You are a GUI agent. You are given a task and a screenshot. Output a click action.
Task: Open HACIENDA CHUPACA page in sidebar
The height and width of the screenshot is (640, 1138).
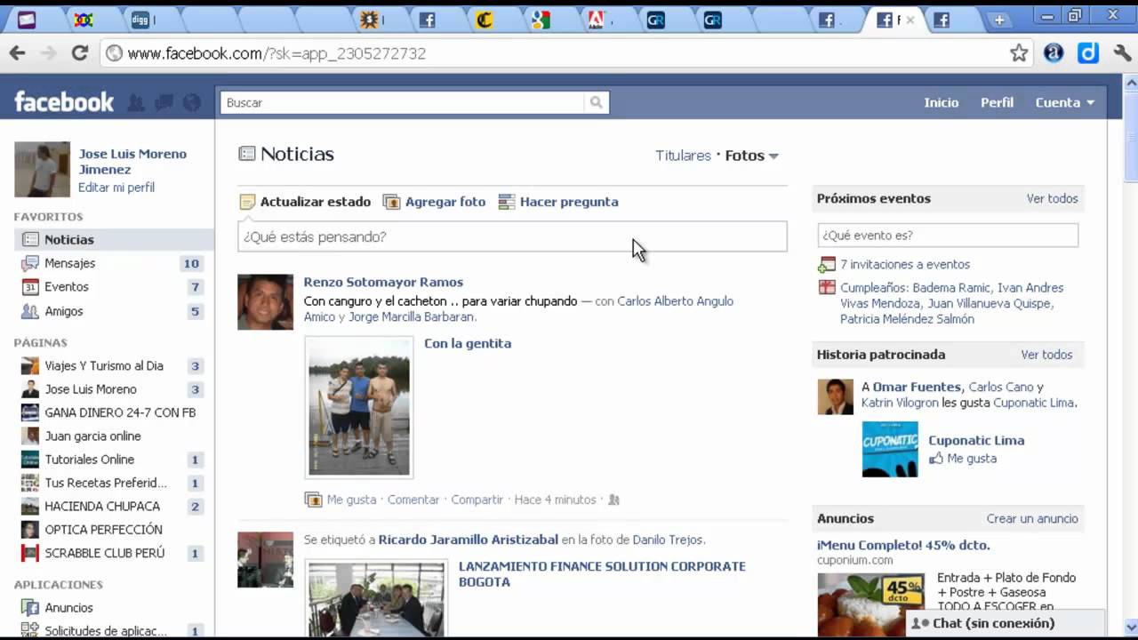click(102, 506)
